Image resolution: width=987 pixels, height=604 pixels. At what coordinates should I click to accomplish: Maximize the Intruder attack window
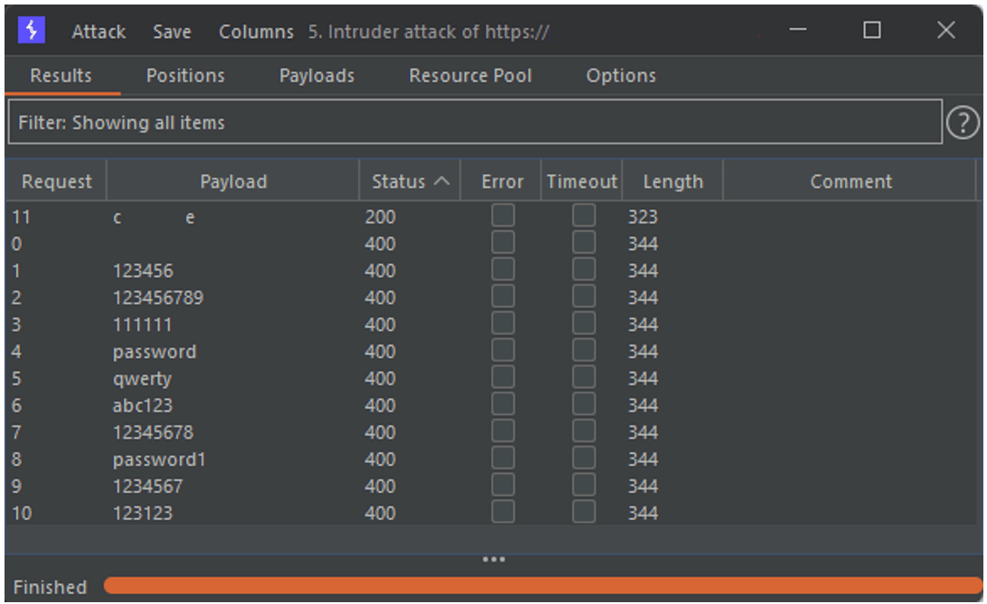point(871,31)
